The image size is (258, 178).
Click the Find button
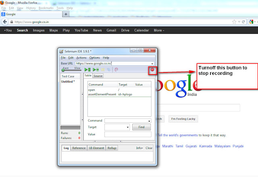click(141, 127)
